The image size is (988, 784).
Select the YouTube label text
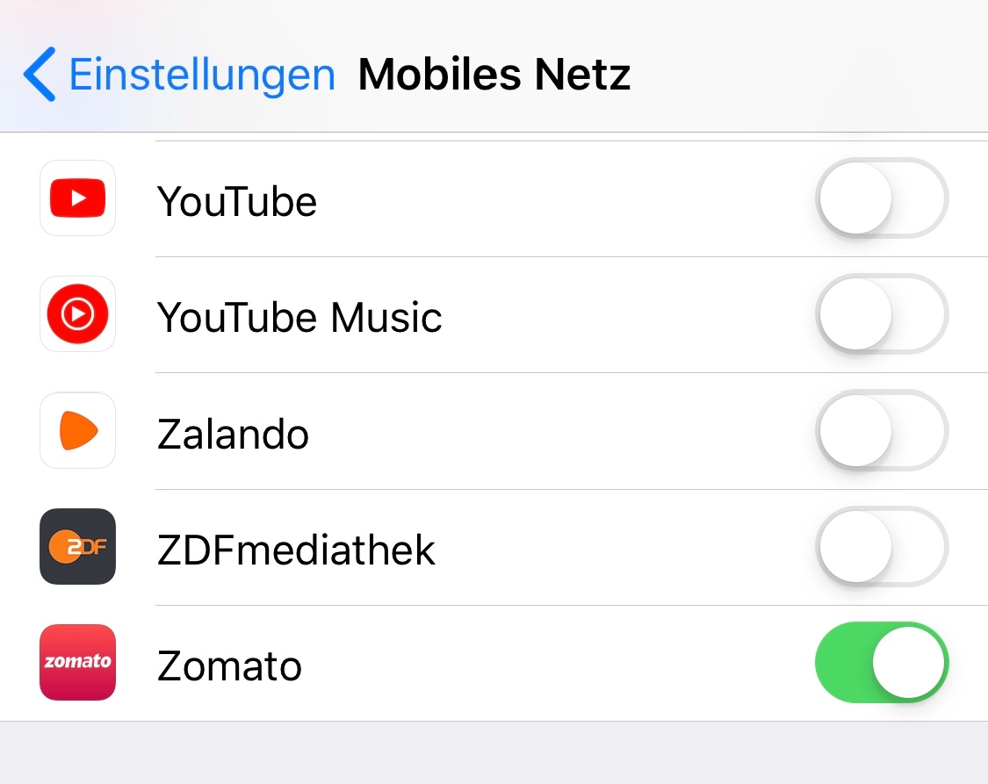pyautogui.click(x=236, y=202)
